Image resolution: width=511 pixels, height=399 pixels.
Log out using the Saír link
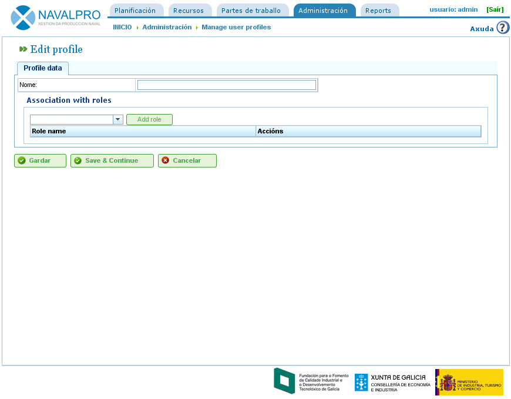(495, 10)
